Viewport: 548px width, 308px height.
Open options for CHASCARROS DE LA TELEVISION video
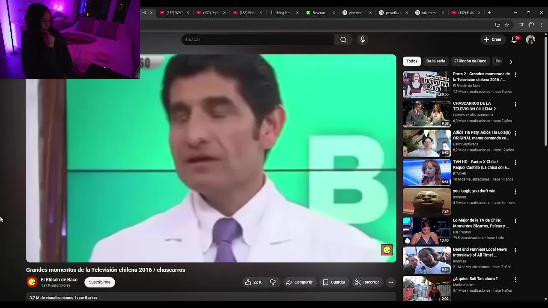[515, 104]
